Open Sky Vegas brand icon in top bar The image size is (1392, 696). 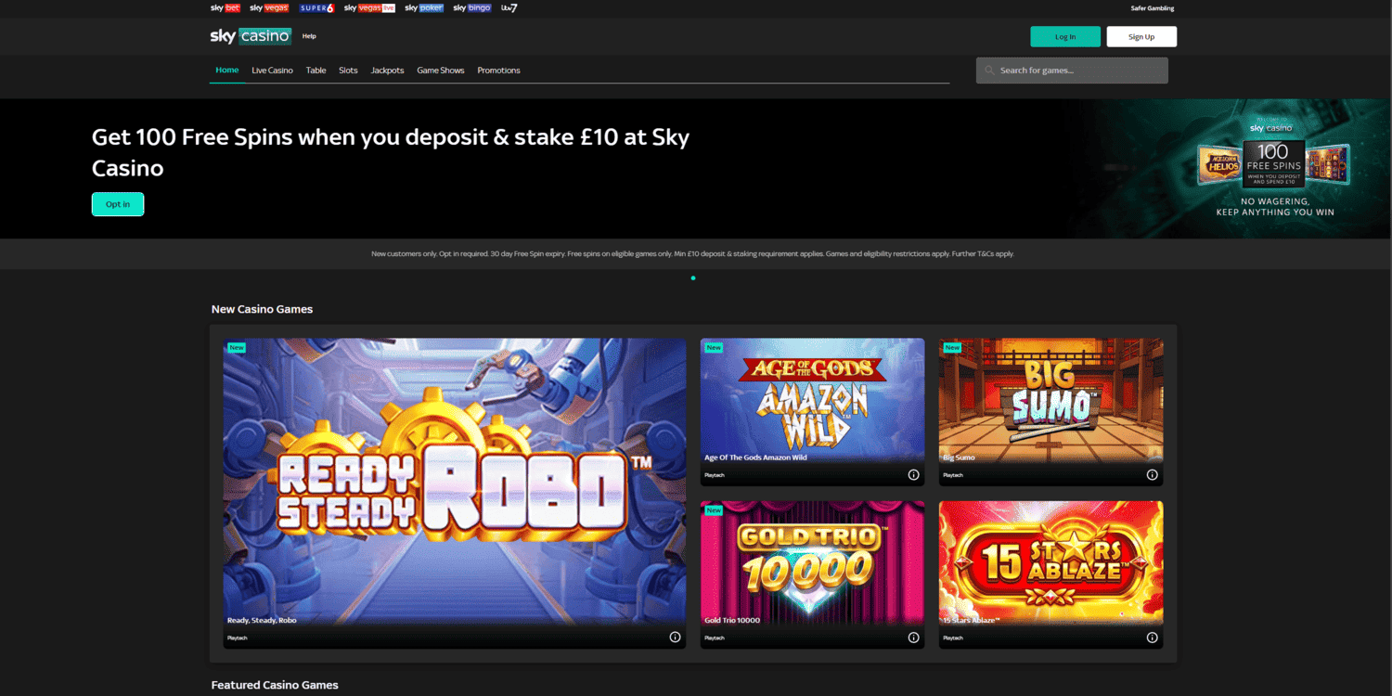tap(269, 8)
